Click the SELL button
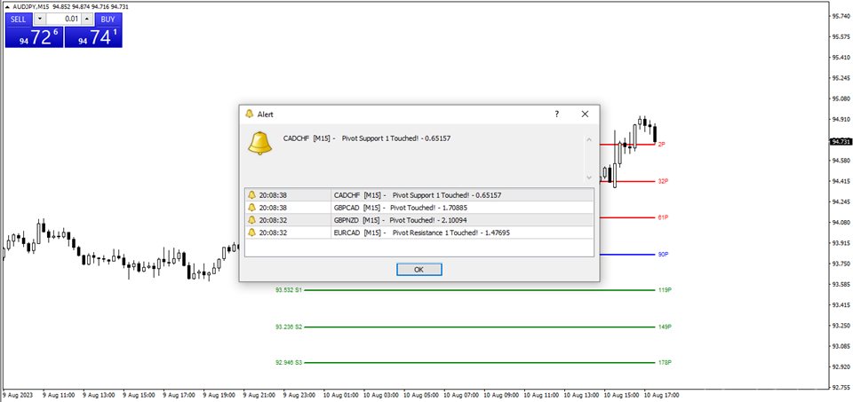853x402 pixels. point(19,19)
